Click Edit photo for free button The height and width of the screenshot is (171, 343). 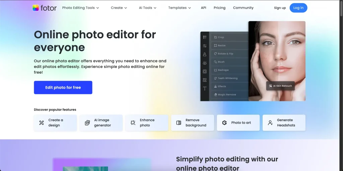63,87
